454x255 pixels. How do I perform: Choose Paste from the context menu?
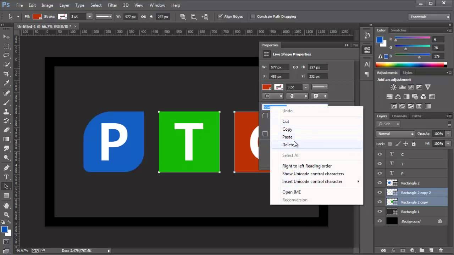click(x=317, y=137)
